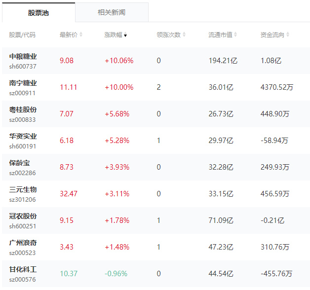Click on 保龄宝 stock name
This screenshot has width=310, height=290.
point(19,163)
